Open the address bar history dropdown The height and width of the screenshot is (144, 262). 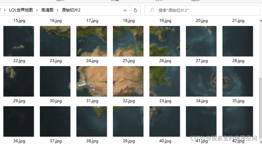click(x=125, y=10)
